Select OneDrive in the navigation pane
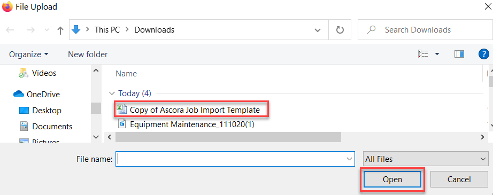 click(37, 94)
